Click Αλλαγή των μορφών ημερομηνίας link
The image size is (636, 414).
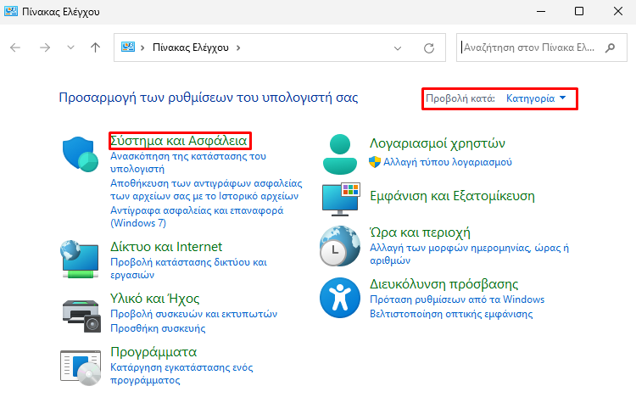tap(469, 254)
